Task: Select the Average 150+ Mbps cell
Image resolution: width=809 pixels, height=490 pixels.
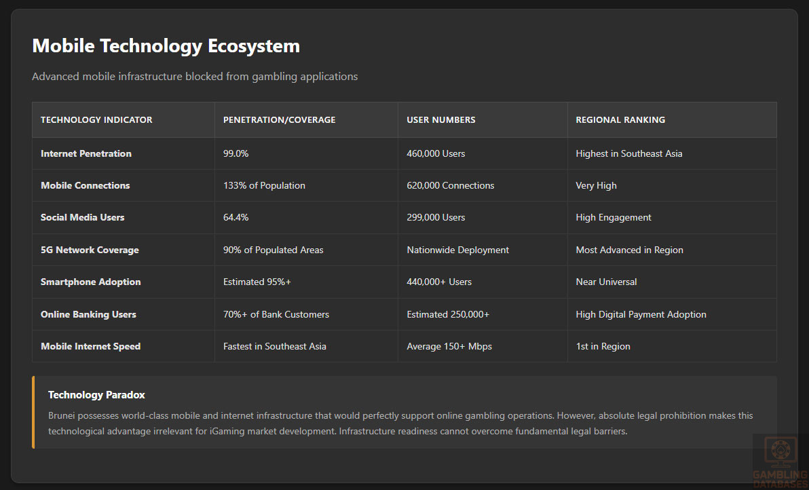Action: pos(449,346)
